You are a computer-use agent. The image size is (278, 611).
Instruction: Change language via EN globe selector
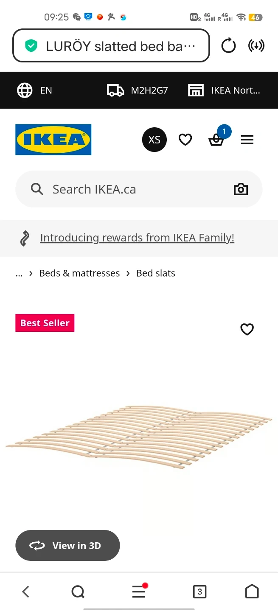click(x=34, y=90)
